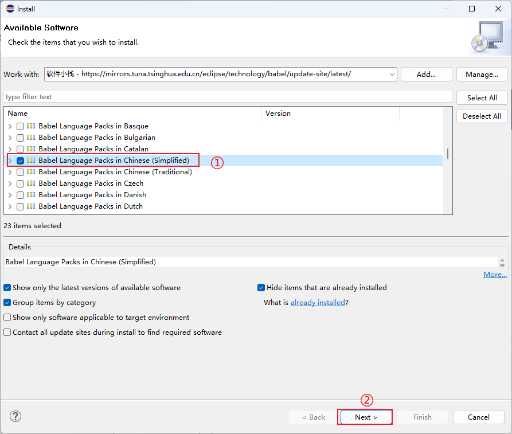Click the Details text Babel Language Packs description
512x434 pixels.
pos(81,262)
